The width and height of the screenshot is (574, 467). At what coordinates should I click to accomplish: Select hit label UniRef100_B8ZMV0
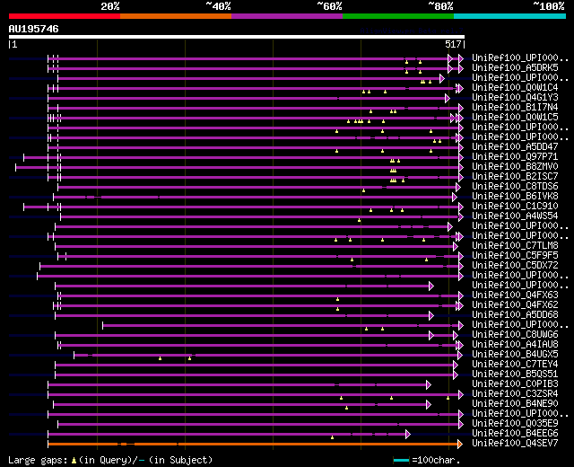(x=515, y=167)
